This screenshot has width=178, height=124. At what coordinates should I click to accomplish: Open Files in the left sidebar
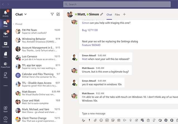pyautogui.click(x=6, y=54)
